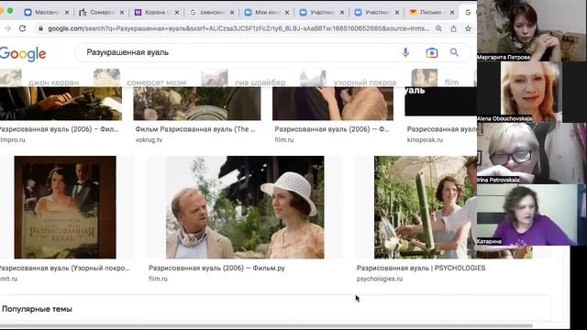Image resolution: width=587 pixels, height=330 pixels.
Task: Open the kinopoisk.ru dark image thumbnail
Action: point(440,102)
